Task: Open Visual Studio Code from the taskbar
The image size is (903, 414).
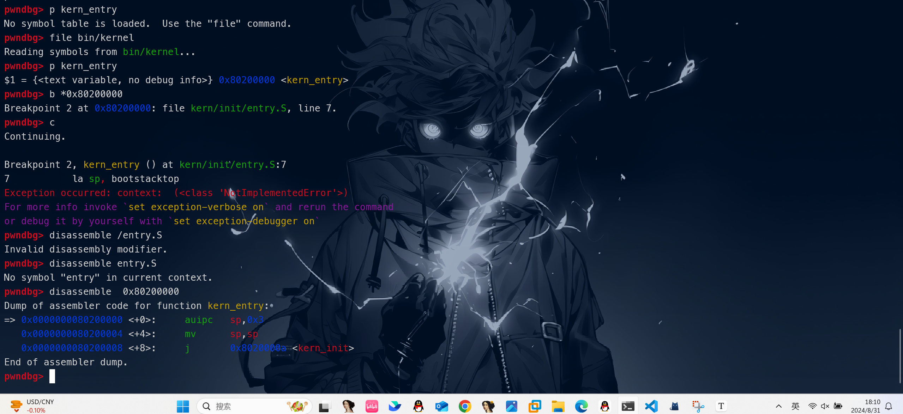Action: [651, 406]
